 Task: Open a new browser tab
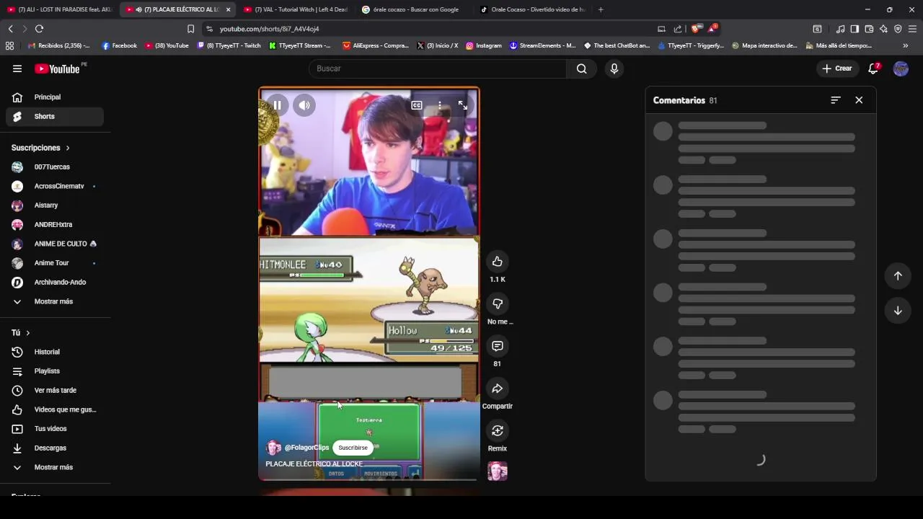point(601,9)
